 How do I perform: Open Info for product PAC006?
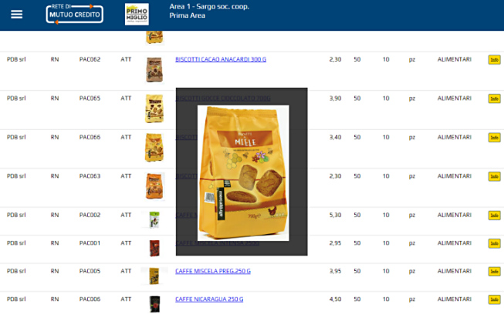[x=495, y=299]
